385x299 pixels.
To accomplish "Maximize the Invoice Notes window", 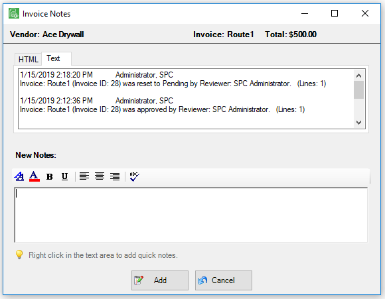I will [335, 13].
